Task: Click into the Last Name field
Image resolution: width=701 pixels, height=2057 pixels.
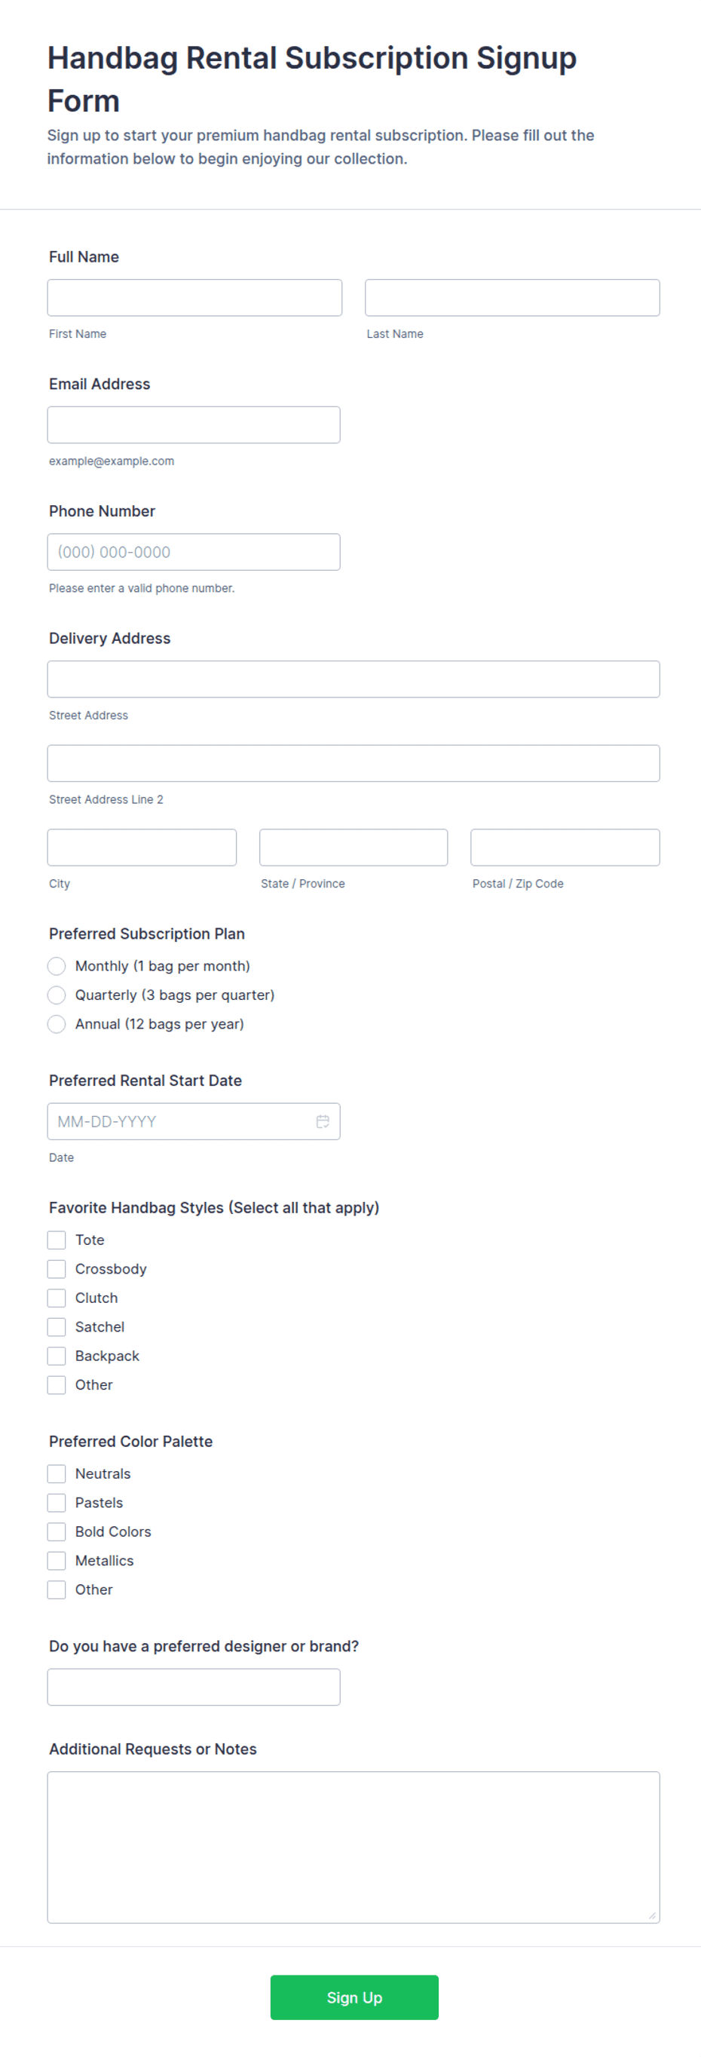Action: pos(513,298)
